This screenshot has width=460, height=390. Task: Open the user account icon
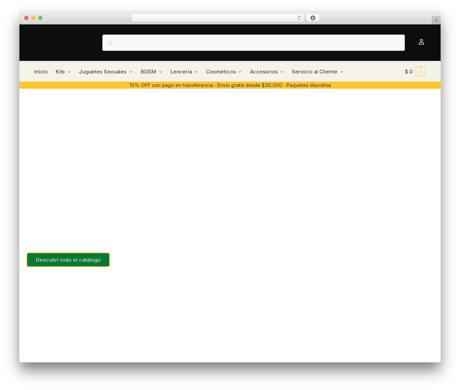tap(421, 42)
